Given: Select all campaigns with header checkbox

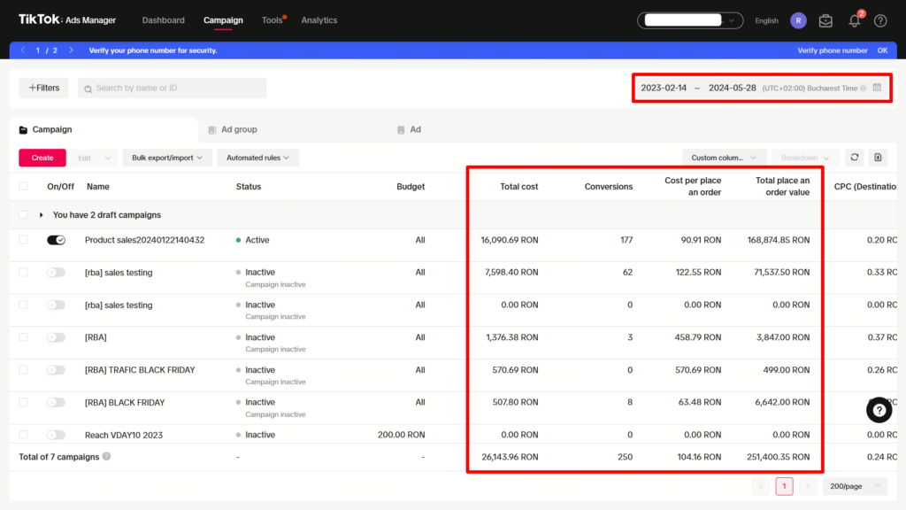Looking at the screenshot, I should point(23,186).
